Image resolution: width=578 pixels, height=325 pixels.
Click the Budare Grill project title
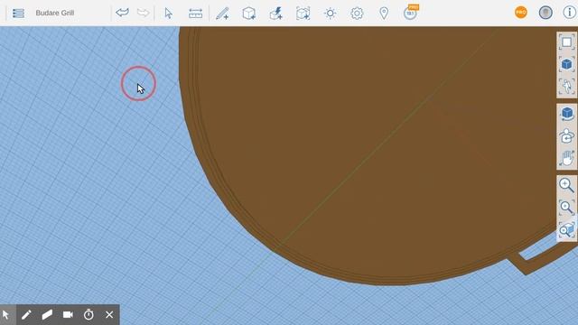[x=55, y=13]
